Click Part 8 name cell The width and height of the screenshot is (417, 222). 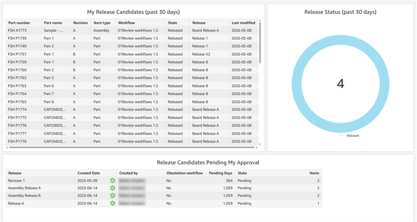click(49, 102)
